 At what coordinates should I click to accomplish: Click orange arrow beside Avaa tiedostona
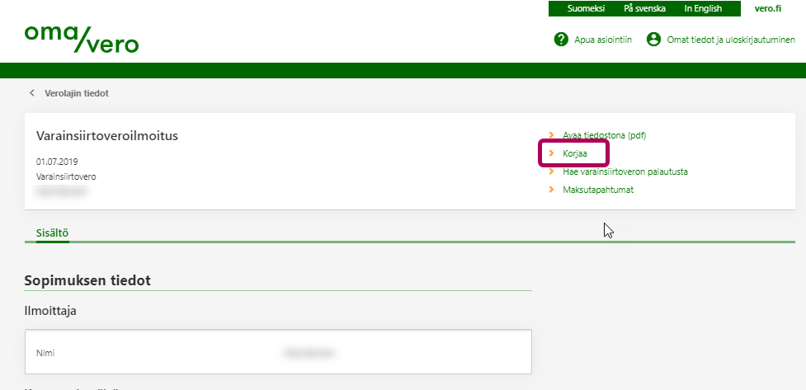tap(551, 134)
